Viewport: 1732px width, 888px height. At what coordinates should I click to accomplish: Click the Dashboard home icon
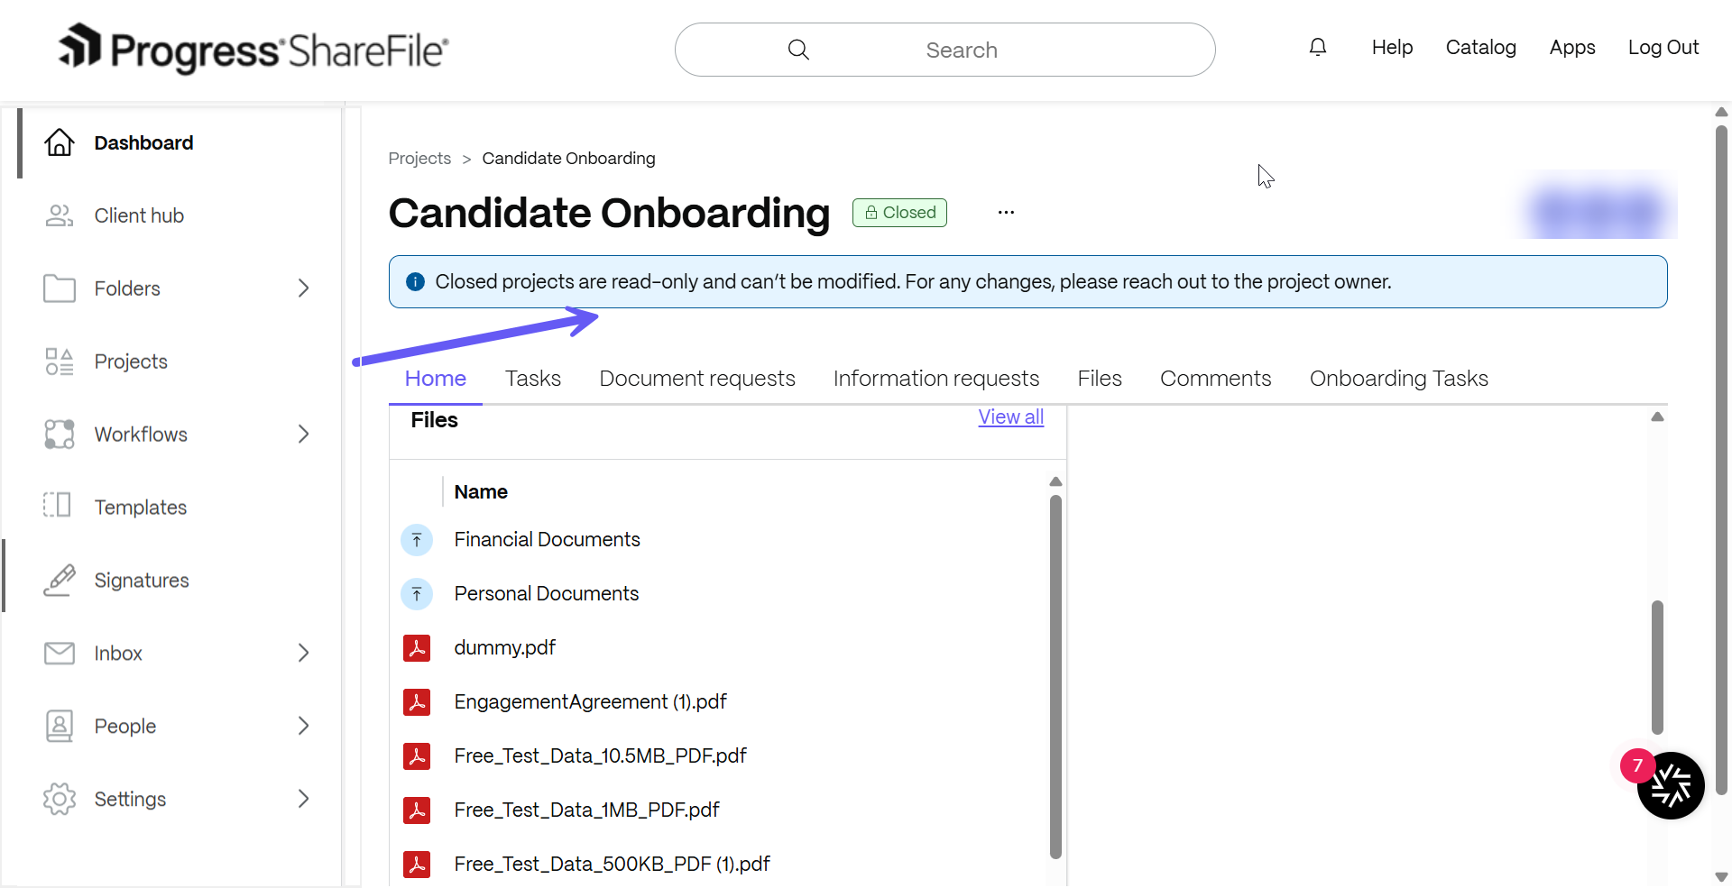(60, 142)
